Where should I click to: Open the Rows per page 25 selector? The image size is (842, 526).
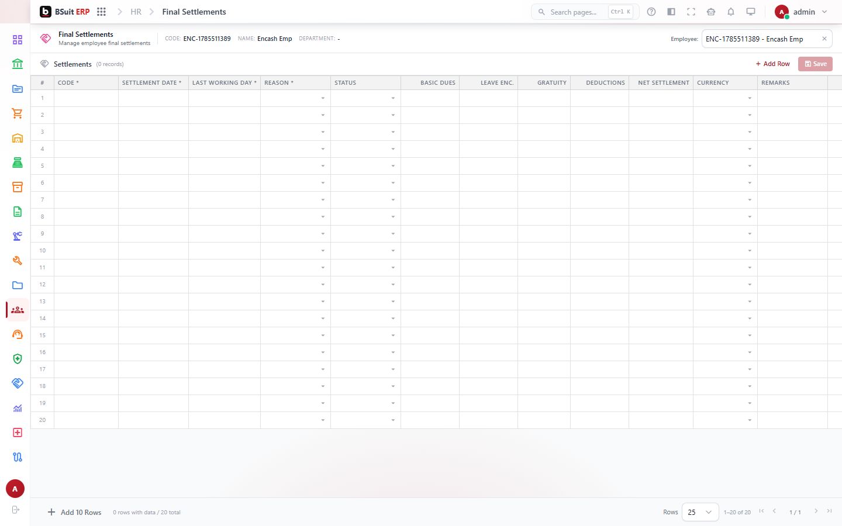[700, 512]
